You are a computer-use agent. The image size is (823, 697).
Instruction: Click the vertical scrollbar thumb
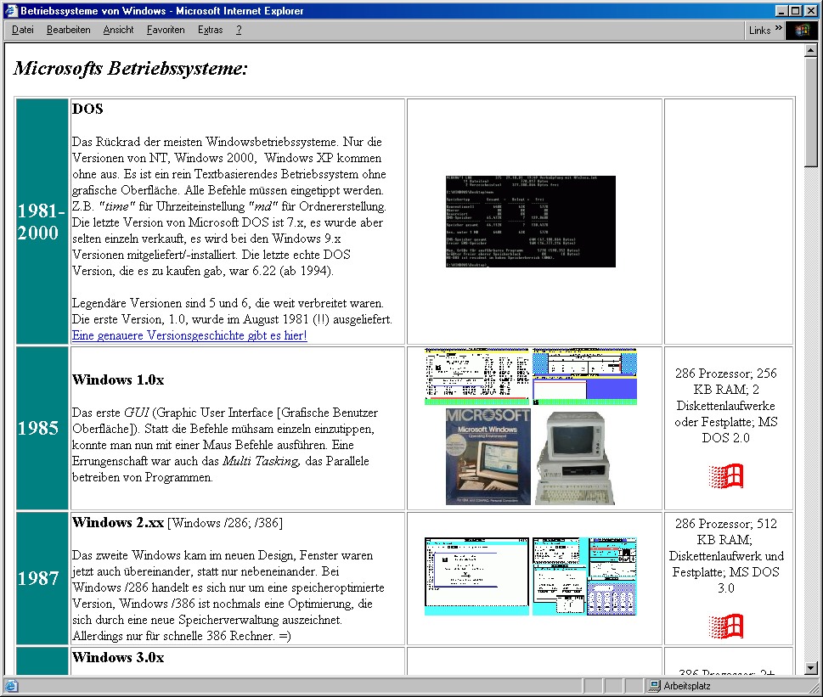[x=811, y=112]
